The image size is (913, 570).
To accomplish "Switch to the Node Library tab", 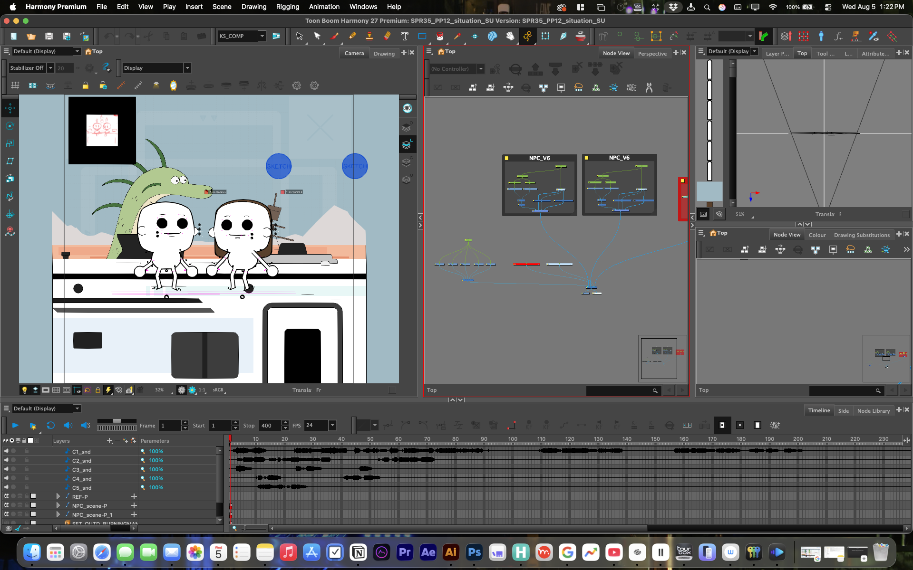I will click(874, 410).
